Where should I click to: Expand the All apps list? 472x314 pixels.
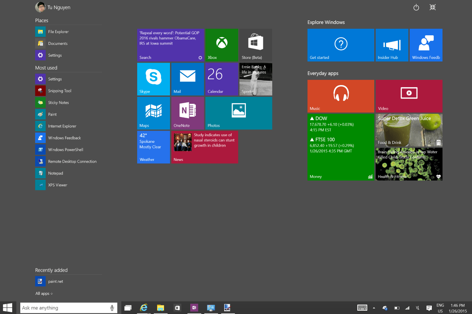(44, 293)
